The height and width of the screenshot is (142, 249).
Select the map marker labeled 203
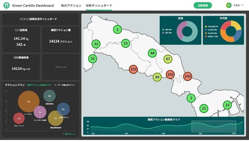pyautogui.click(x=170, y=75)
